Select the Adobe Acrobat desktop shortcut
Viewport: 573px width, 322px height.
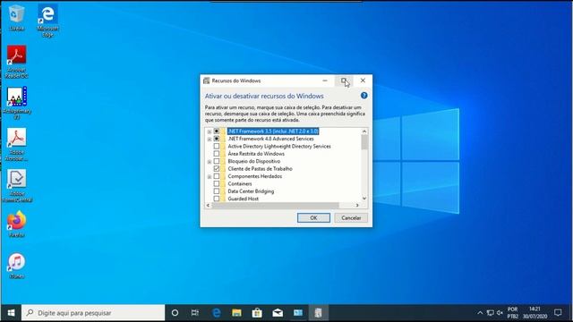click(x=16, y=144)
